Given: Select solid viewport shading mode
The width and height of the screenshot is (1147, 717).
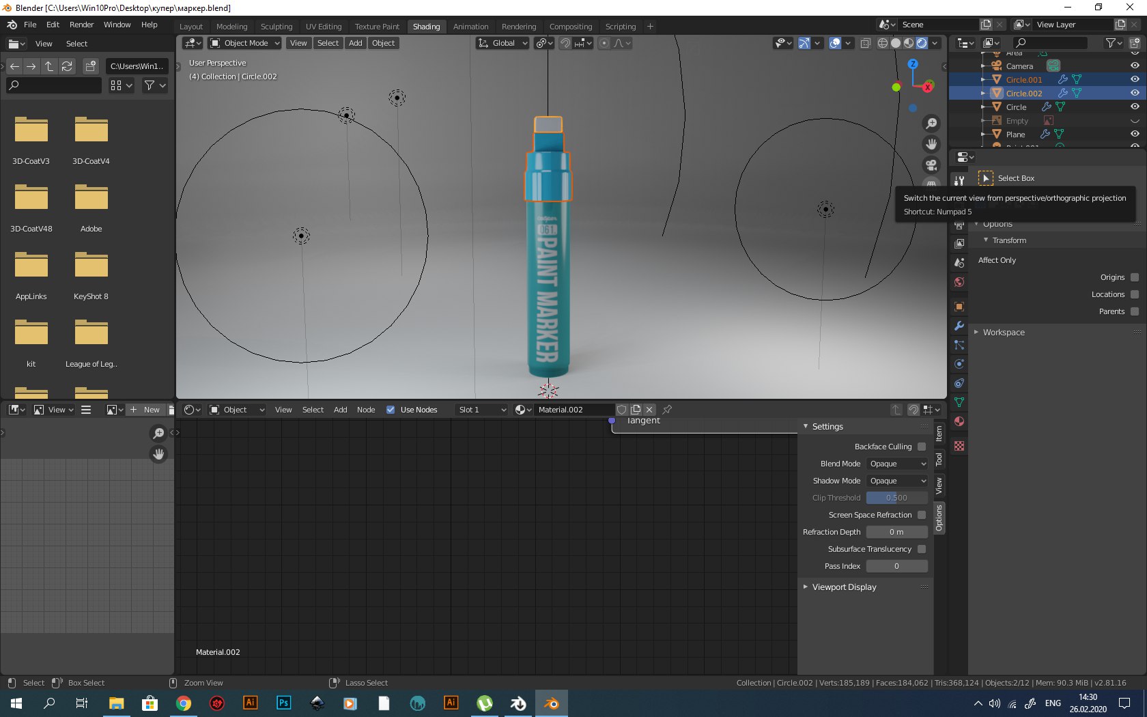Looking at the screenshot, I should pos(896,43).
